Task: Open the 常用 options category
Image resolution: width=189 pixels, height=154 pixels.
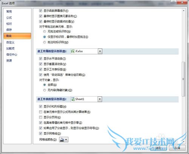Action: [9, 12]
